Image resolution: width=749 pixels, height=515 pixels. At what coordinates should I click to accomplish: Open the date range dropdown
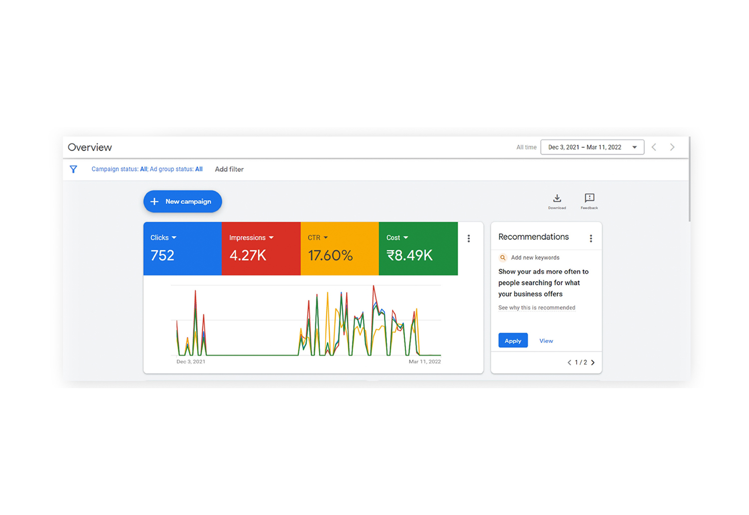pos(592,147)
